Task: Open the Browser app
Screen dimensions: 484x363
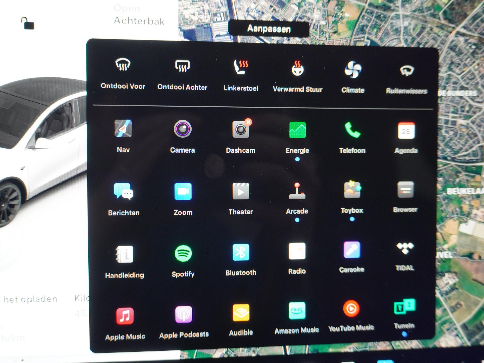Action: pos(405,190)
